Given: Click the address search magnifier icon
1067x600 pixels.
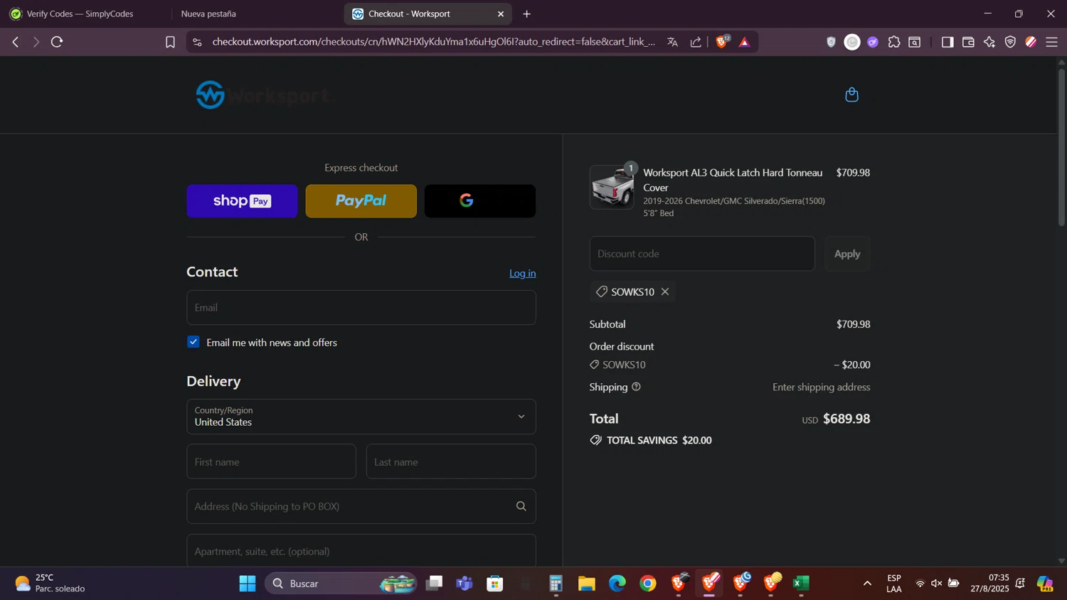Looking at the screenshot, I should click(521, 506).
